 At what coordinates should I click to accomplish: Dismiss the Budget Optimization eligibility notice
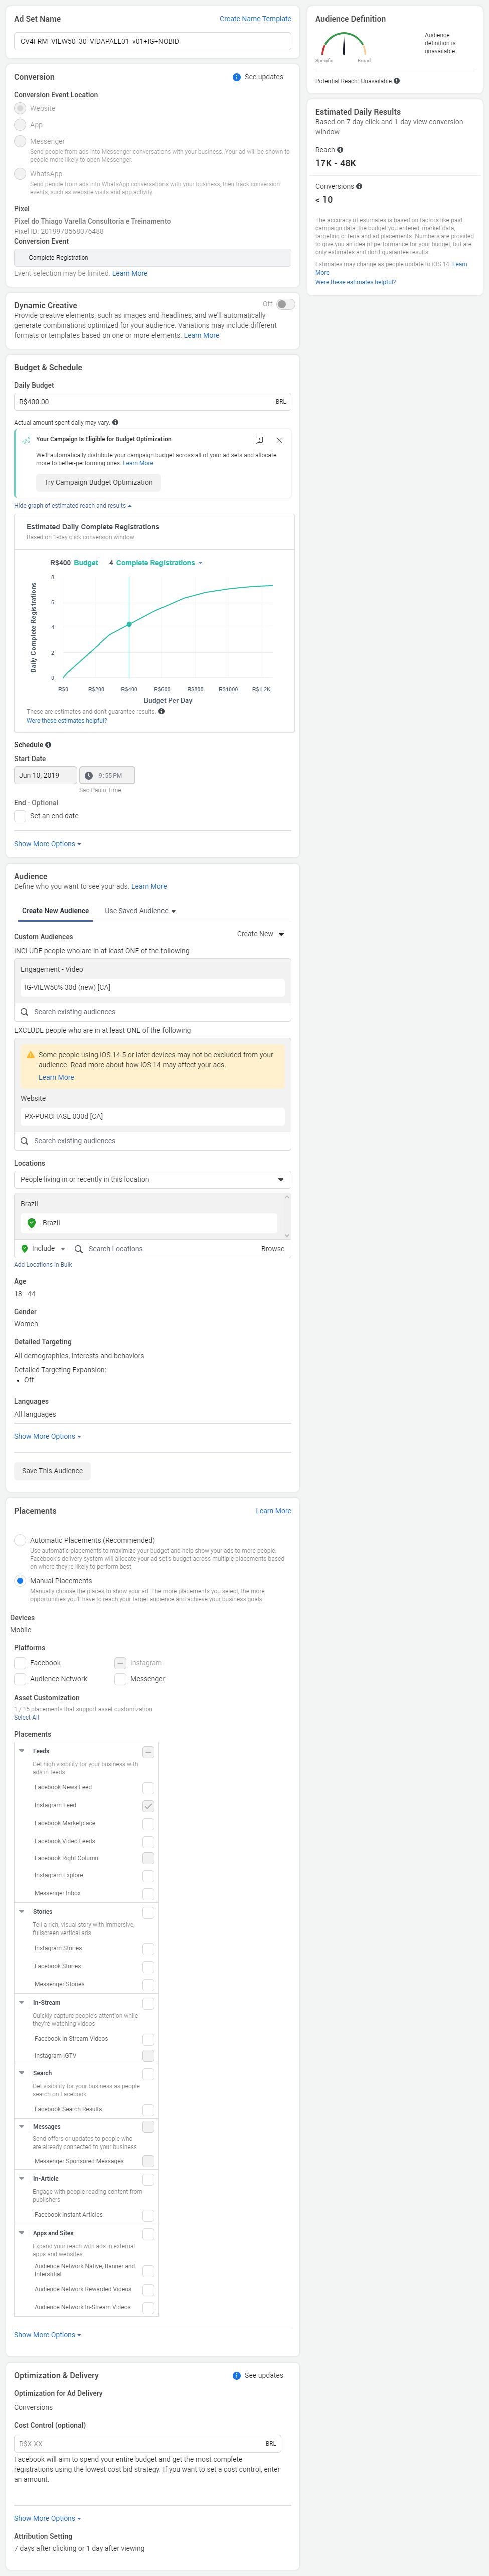[x=279, y=440]
